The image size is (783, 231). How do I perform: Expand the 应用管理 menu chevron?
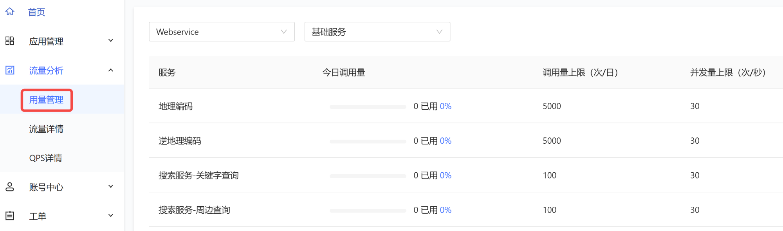click(x=111, y=41)
